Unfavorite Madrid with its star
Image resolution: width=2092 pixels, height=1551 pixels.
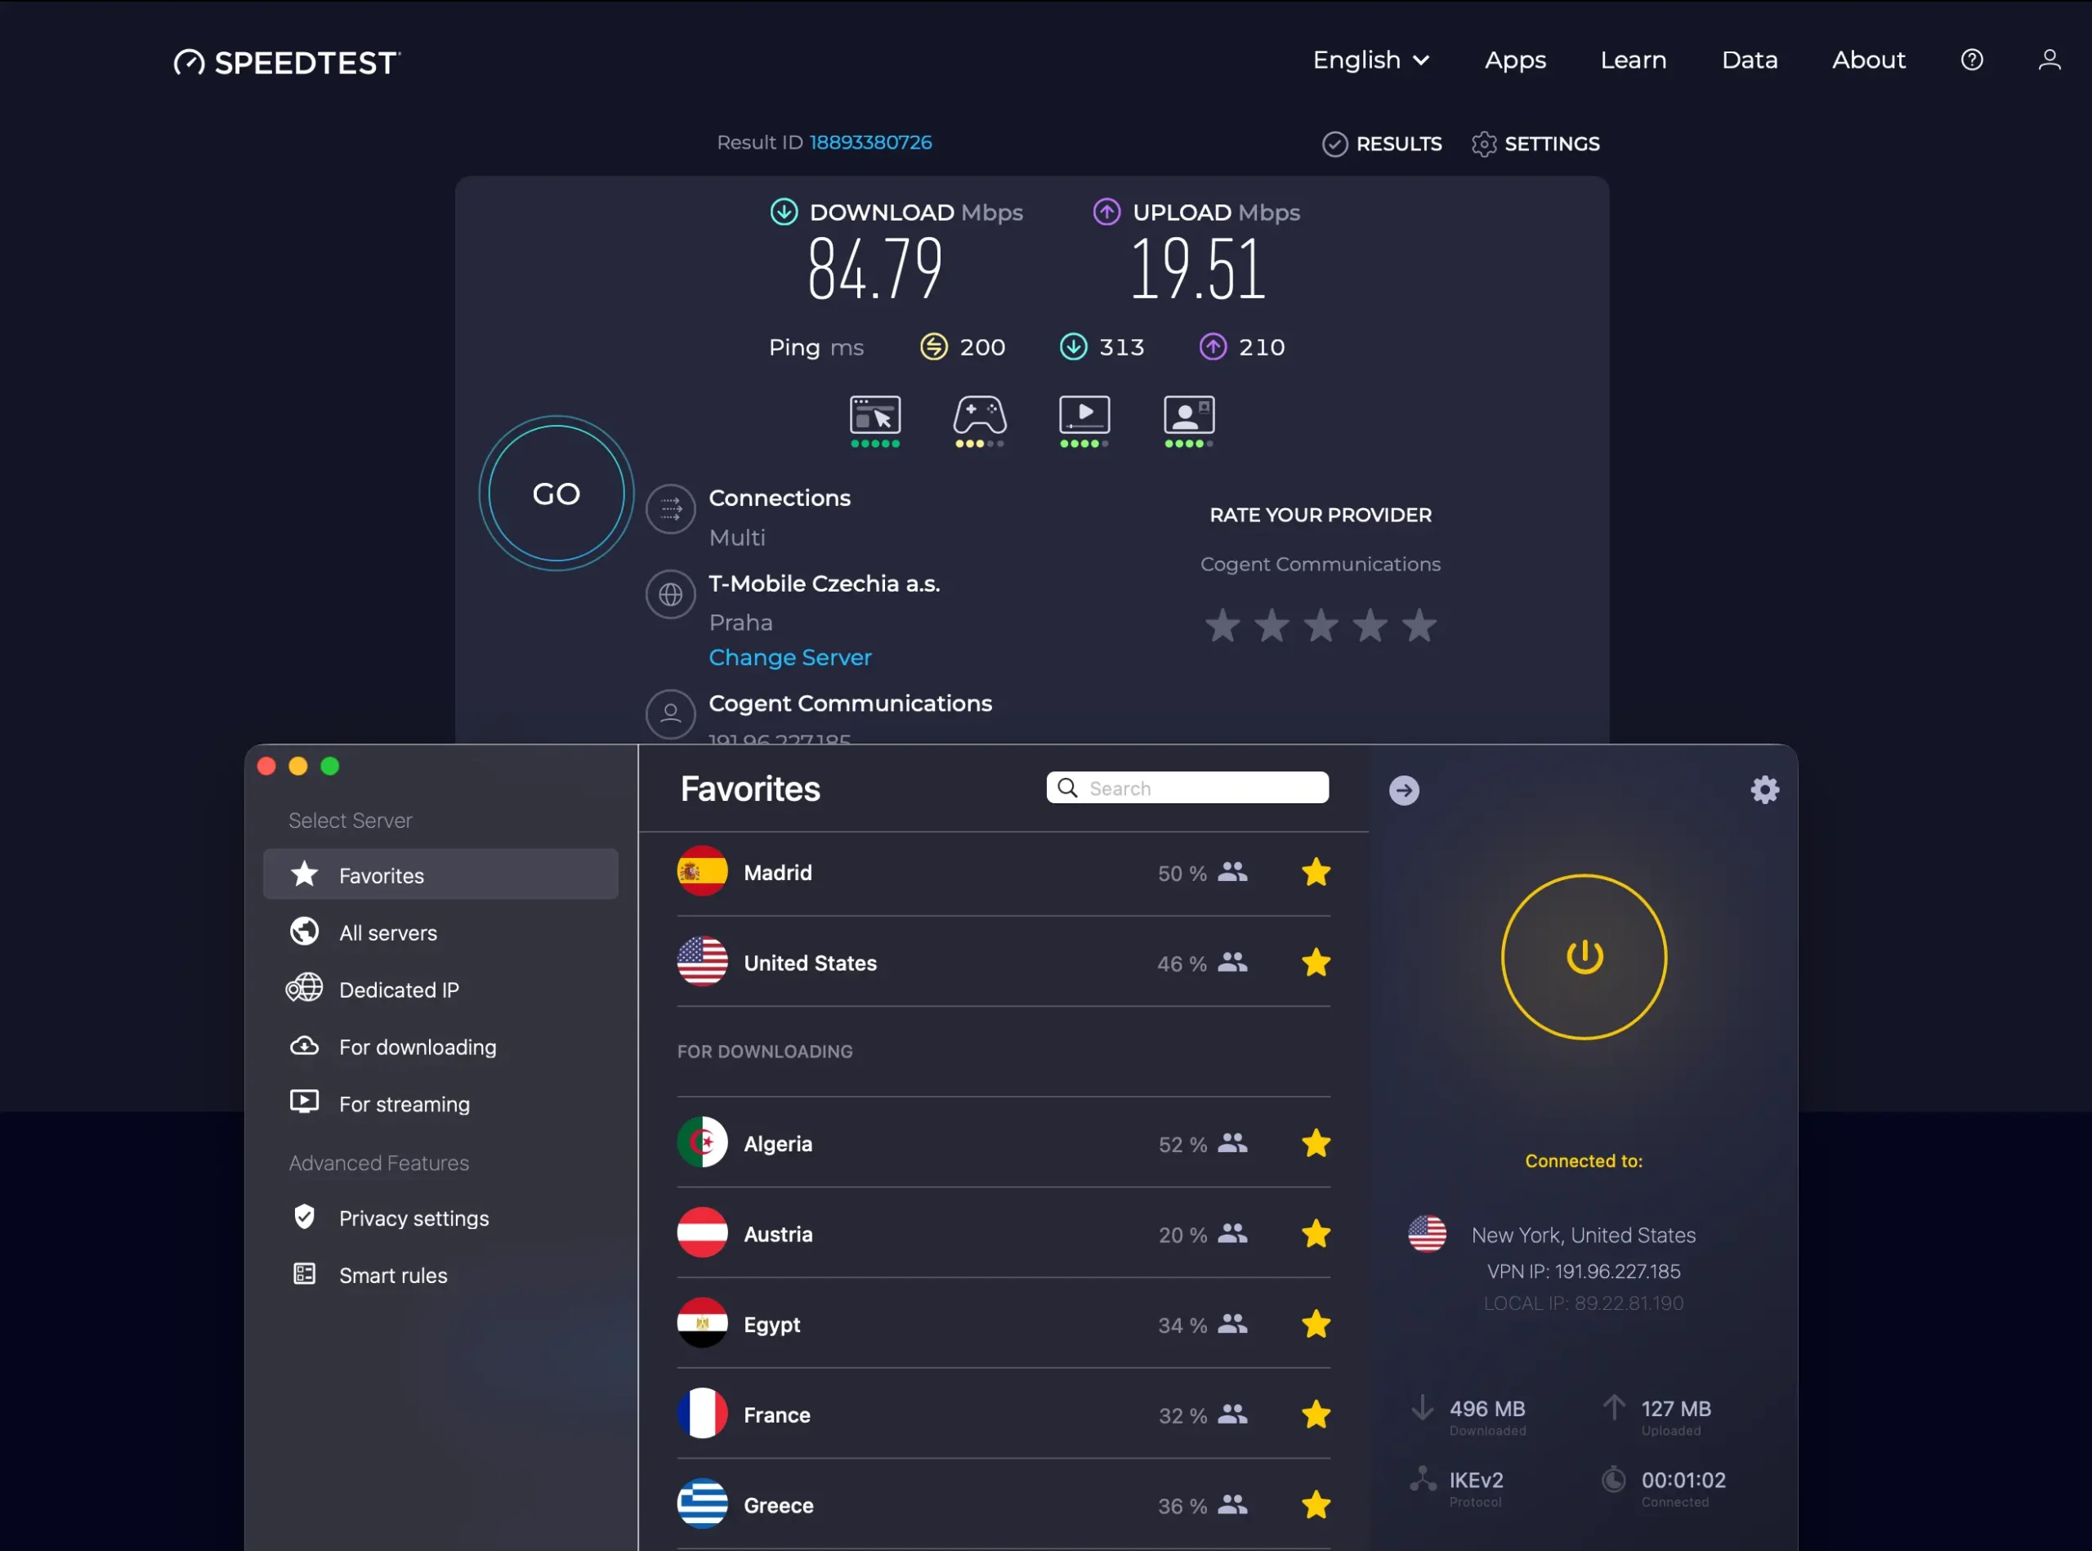(x=1316, y=872)
